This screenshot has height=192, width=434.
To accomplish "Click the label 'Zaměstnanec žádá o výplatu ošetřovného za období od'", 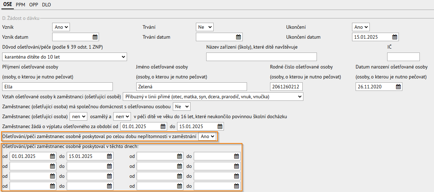I will 60,126.
